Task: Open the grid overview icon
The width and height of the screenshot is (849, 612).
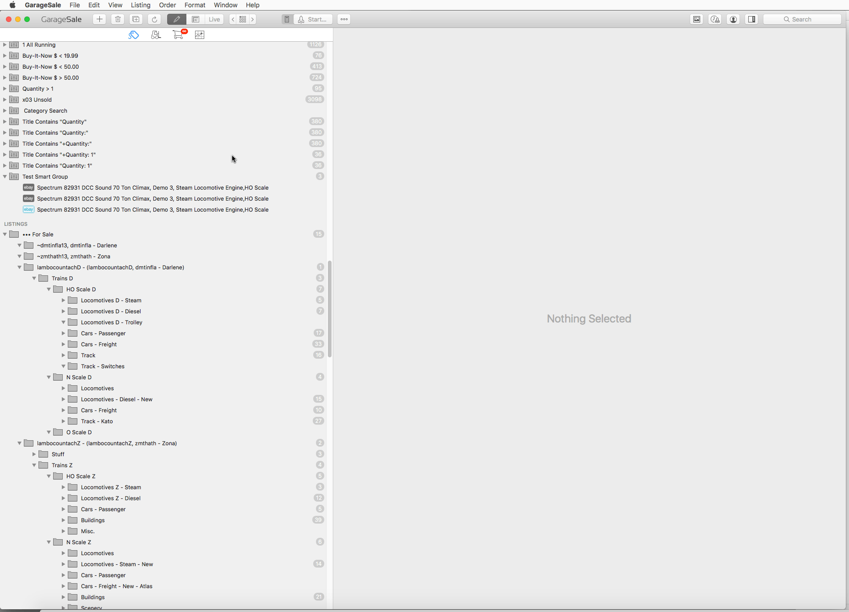Action: tap(243, 19)
